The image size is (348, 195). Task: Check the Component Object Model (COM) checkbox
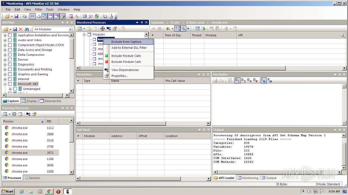coord(10,45)
